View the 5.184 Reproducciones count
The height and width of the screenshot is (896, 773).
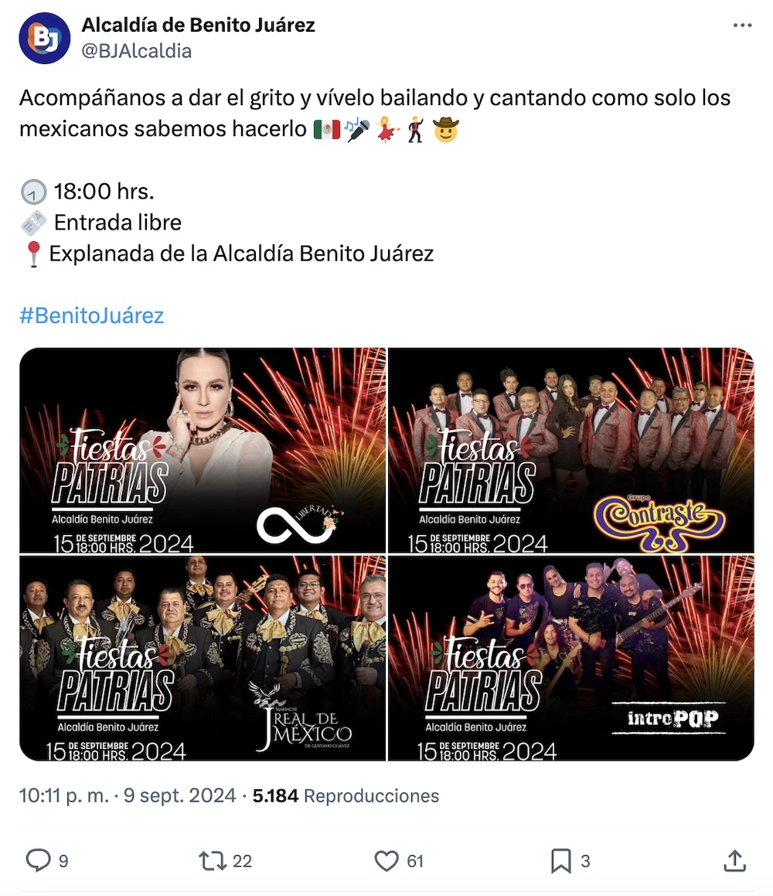346,795
